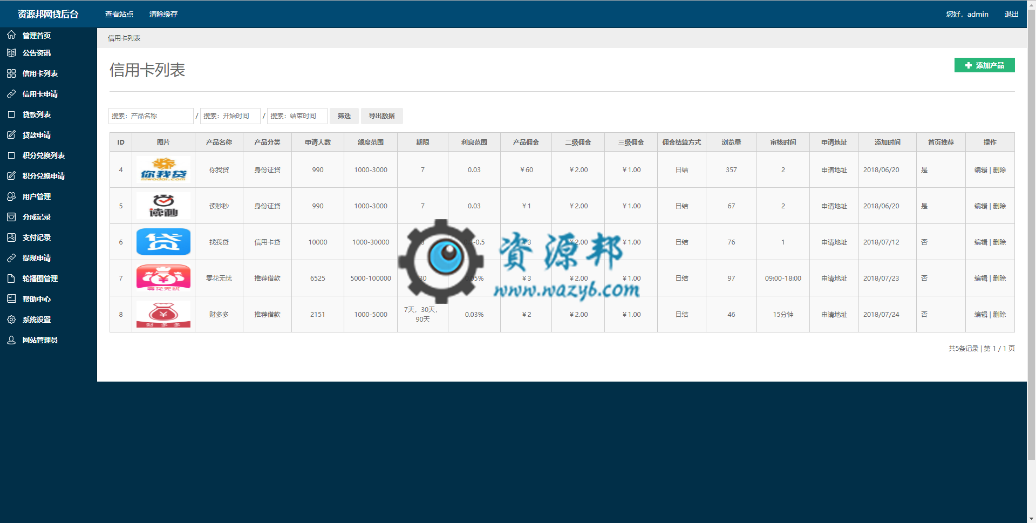This screenshot has height=523, width=1036.
Task: Click the square icon beside 贷款列表
Action: (x=11, y=114)
